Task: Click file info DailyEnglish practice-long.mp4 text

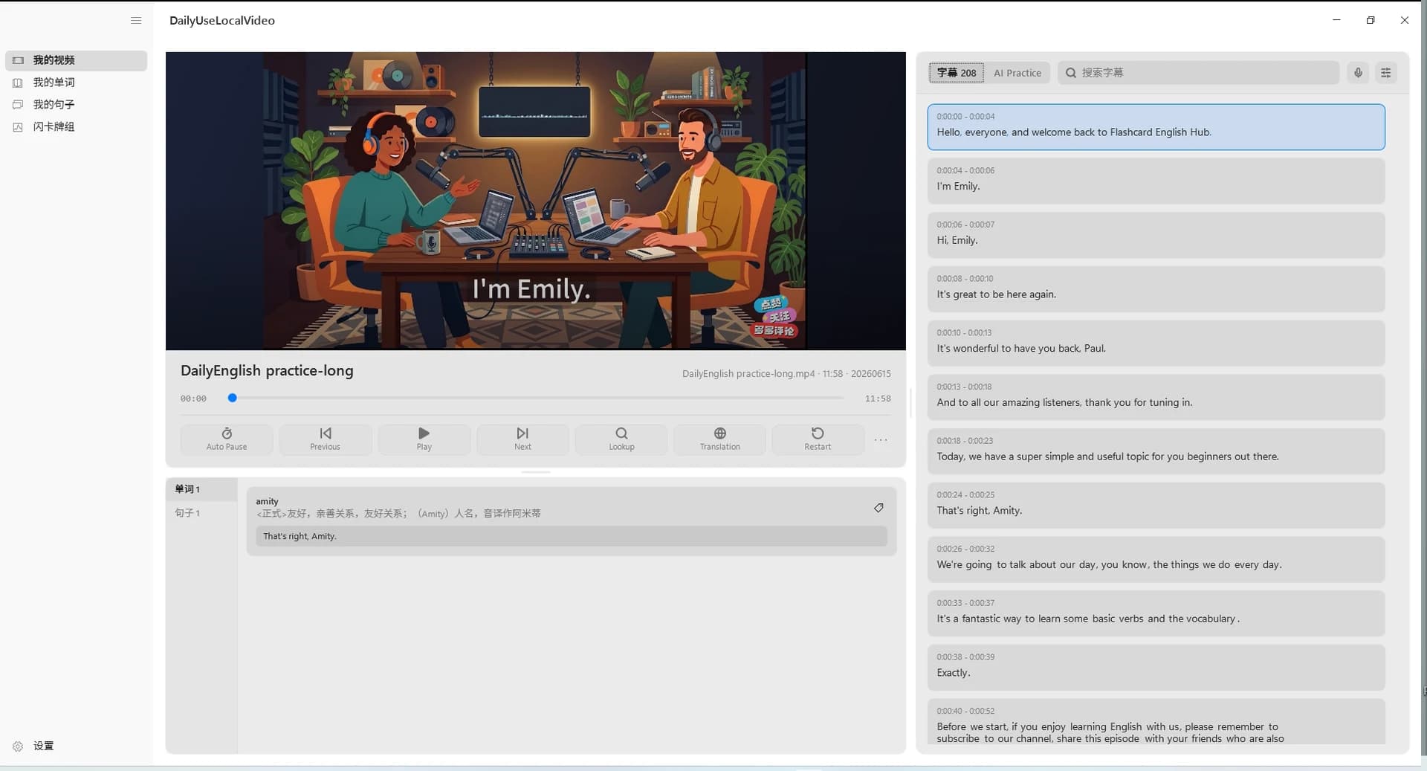Action: (x=786, y=374)
